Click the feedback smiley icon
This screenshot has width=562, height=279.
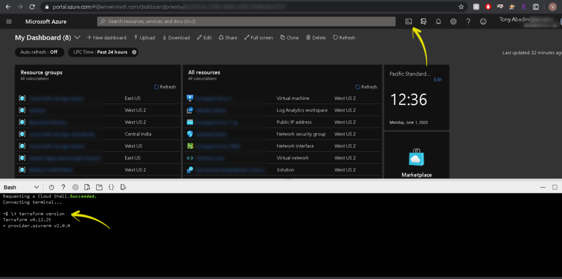coord(483,21)
